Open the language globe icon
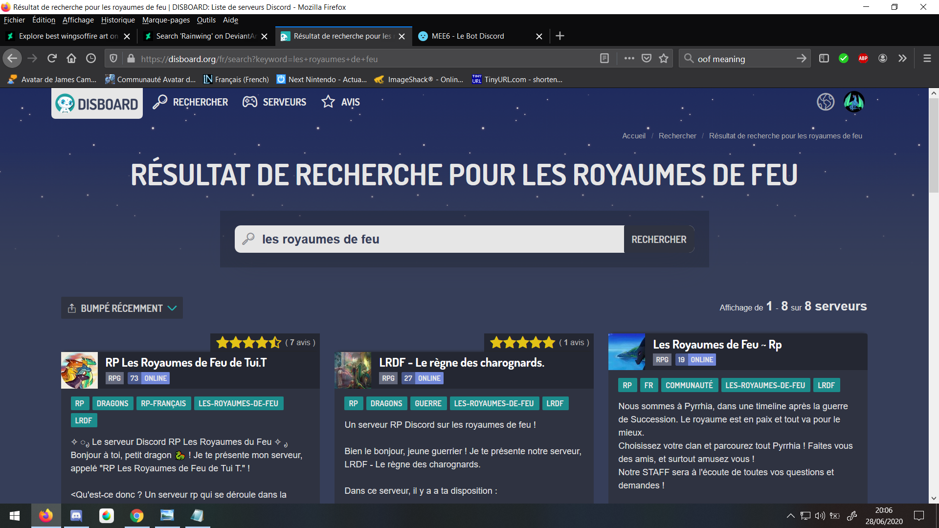Image resolution: width=939 pixels, height=528 pixels. (x=825, y=102)
